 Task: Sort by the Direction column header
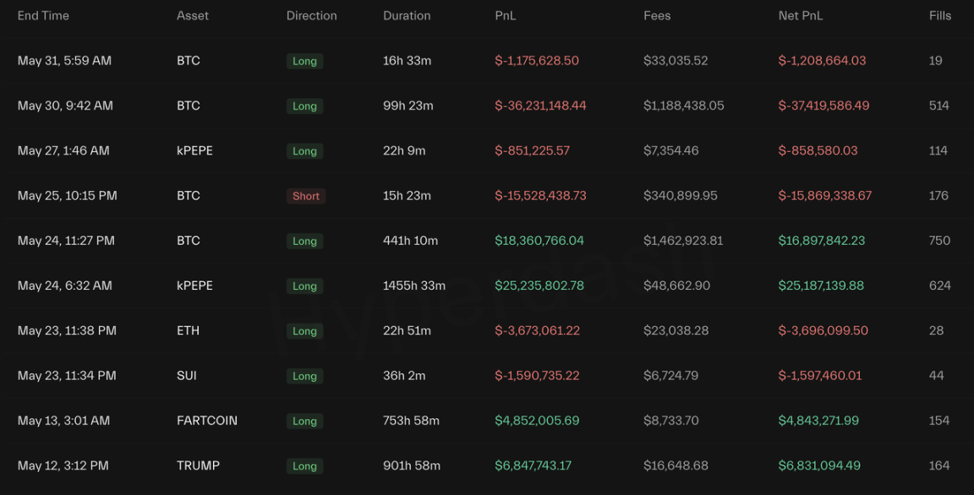point(311,16)
